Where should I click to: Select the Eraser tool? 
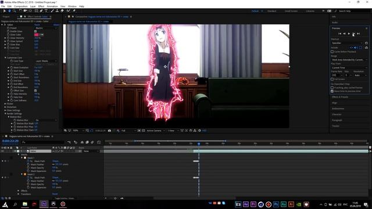62,11
